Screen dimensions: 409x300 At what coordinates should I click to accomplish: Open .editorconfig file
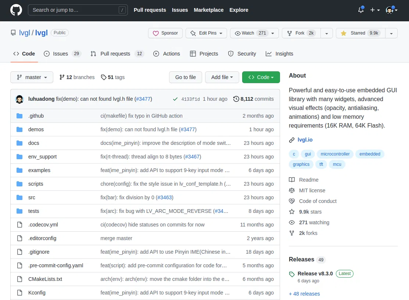coord(42,238)
